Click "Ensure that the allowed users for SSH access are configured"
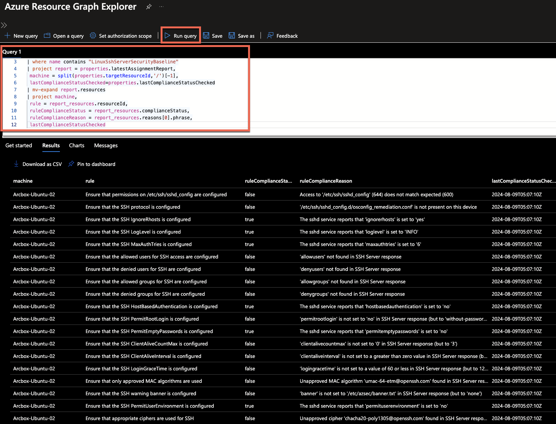Image resolution: width=556 pixels, height=424 pixels. pyautogui.click(x=152, y=257)
